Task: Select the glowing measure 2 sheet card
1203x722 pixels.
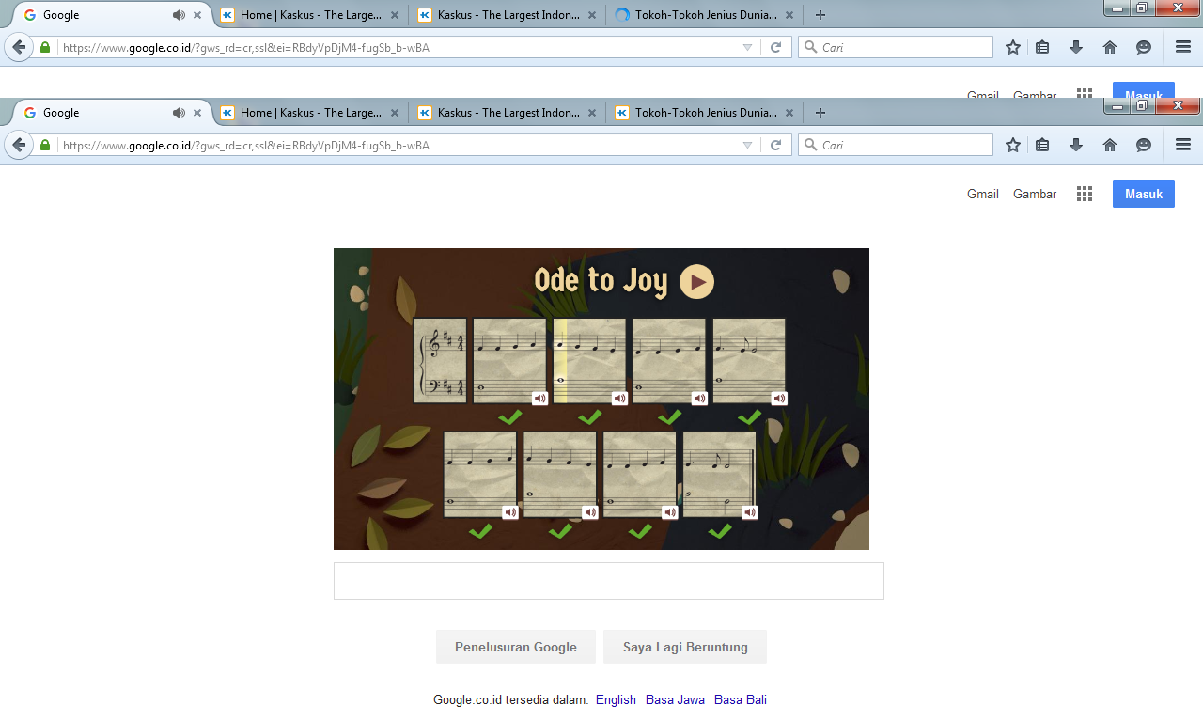Action: coord(589,361)
